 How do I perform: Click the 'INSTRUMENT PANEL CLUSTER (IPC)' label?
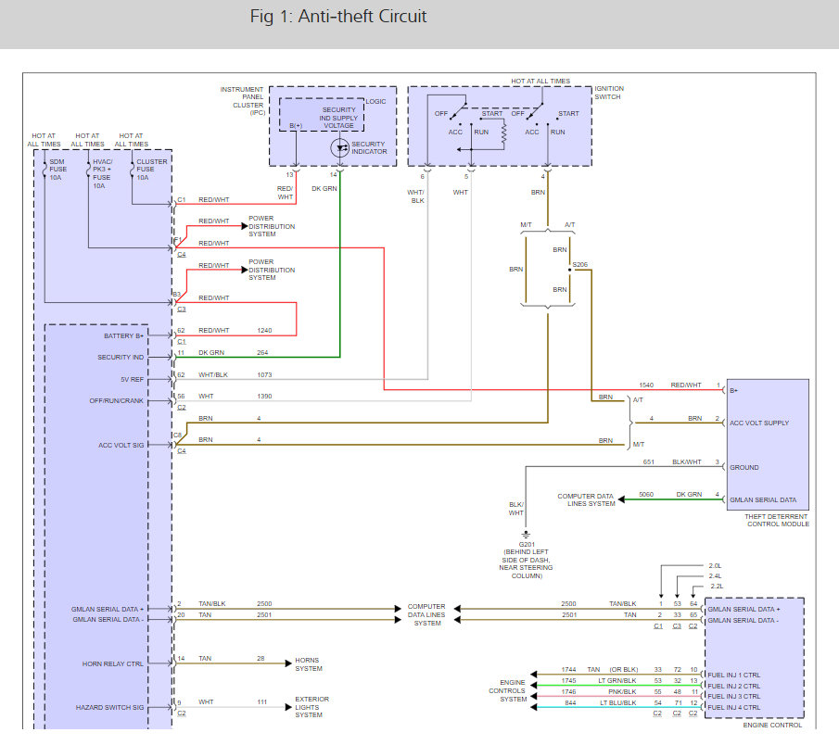(242, 101)
